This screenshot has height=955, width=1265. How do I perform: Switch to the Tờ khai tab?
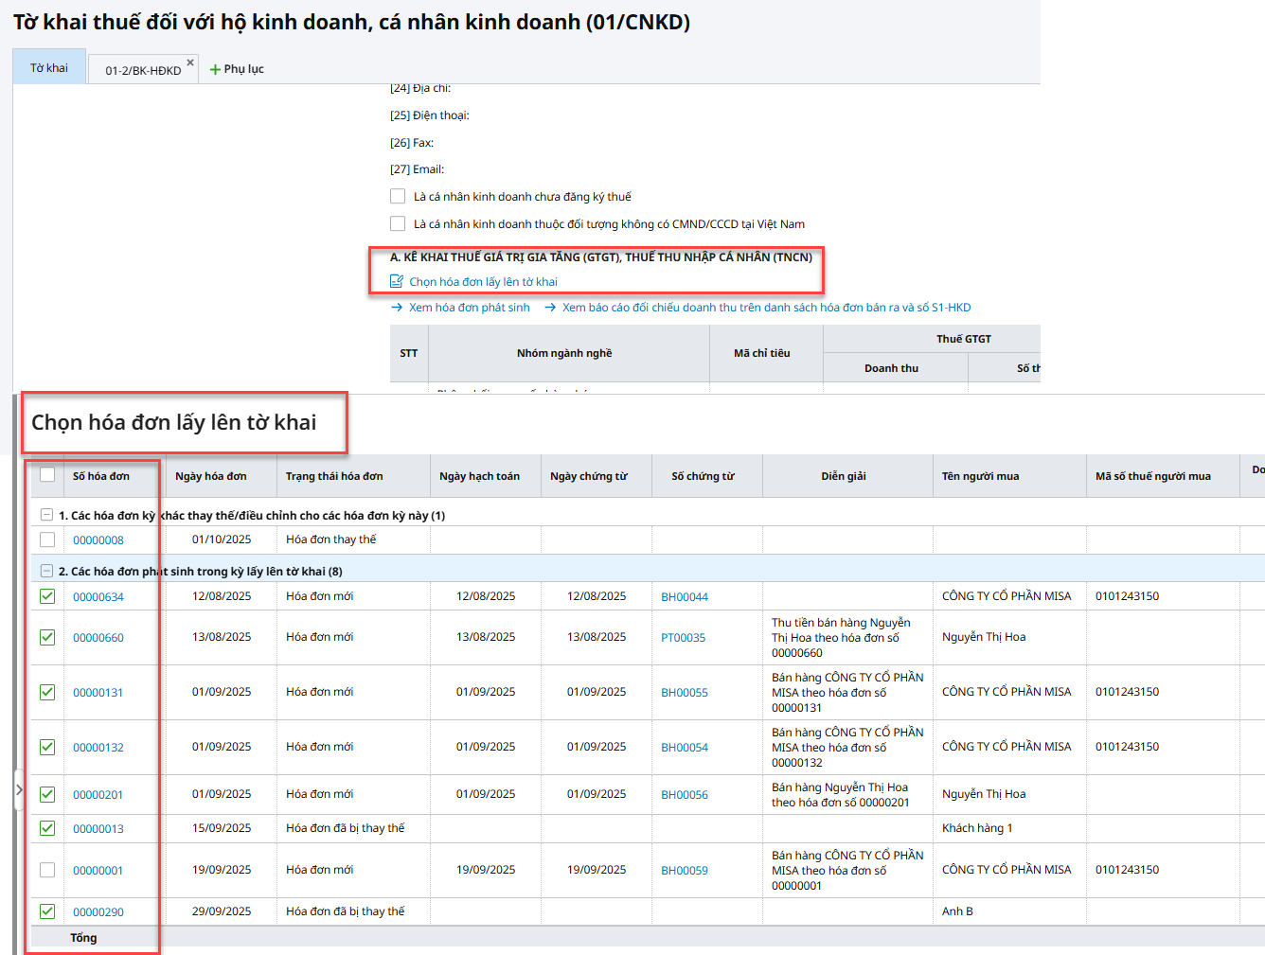coord(49,68)
